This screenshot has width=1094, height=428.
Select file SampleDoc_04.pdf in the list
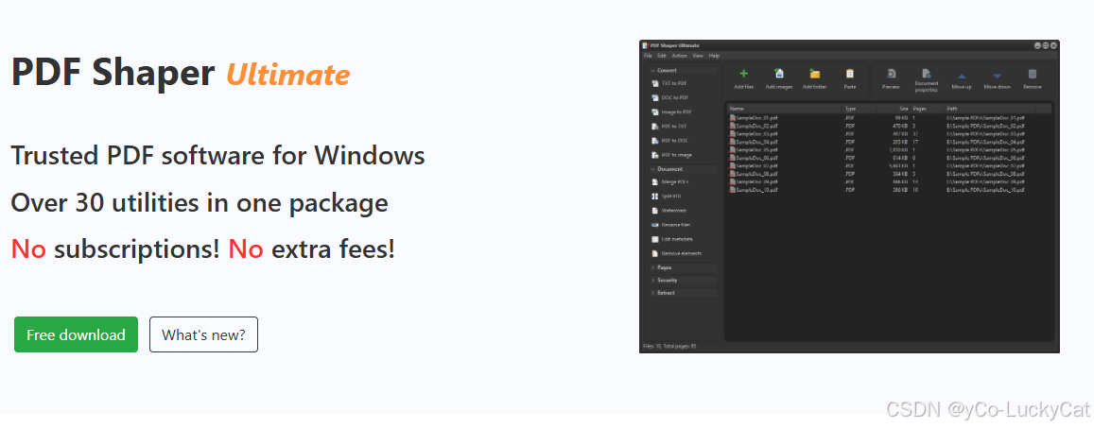click(753, 142)
